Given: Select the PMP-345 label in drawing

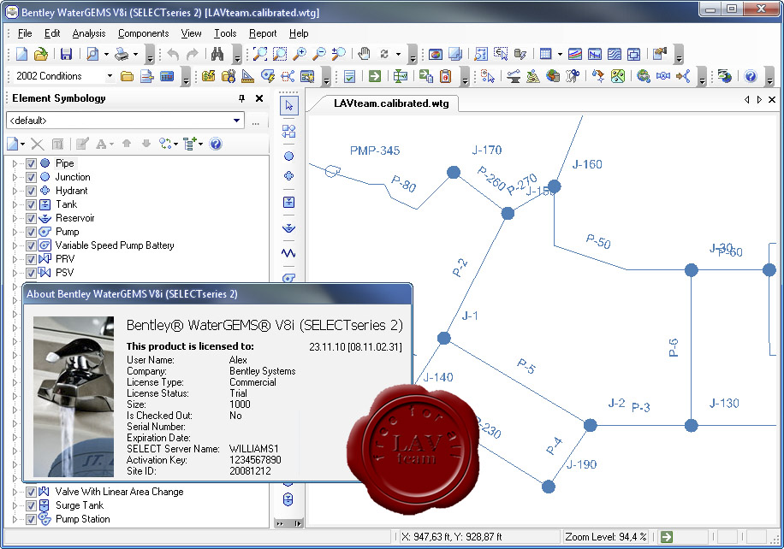Looking at the screenshot, I should [375, 151].
